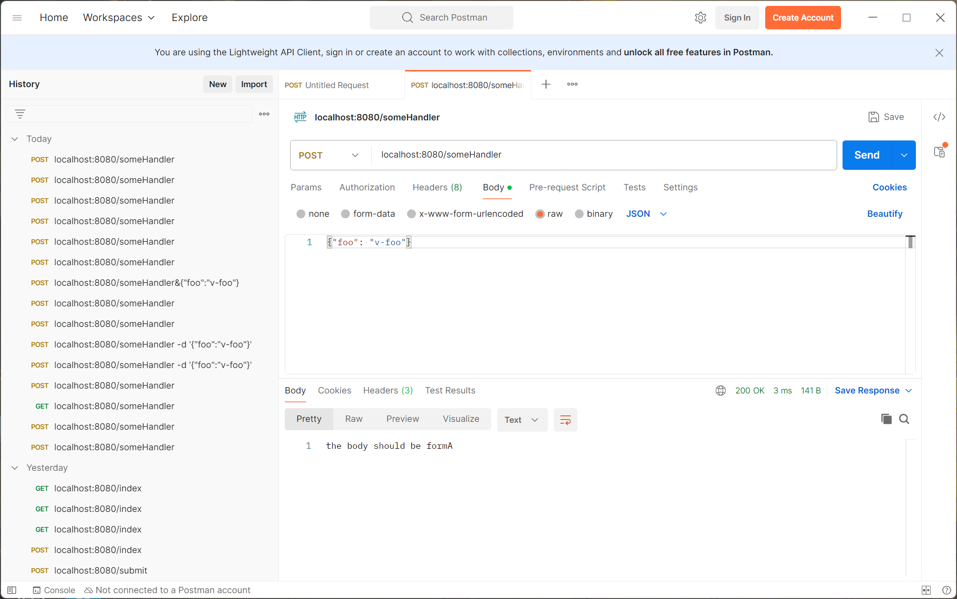Select the Visualize response view
This screenshot has height=599, width=957.
(x=461, y=419)
